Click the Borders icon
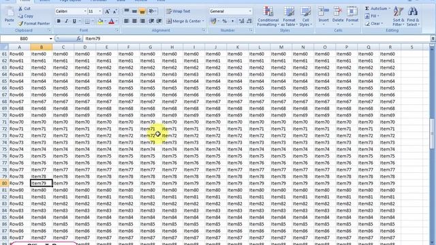The height and width of the screenshot is (245, 436). [x=87, y=21]
